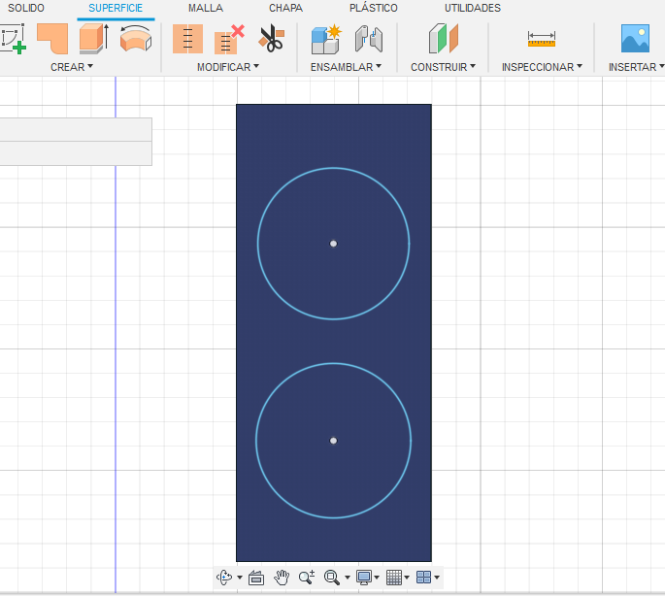Click the Create Sketch icon
This screenshot has height=596, width=665.
coord(12,39)
